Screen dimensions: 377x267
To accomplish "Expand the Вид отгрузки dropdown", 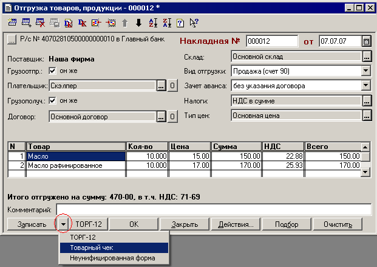I will 365,71.
